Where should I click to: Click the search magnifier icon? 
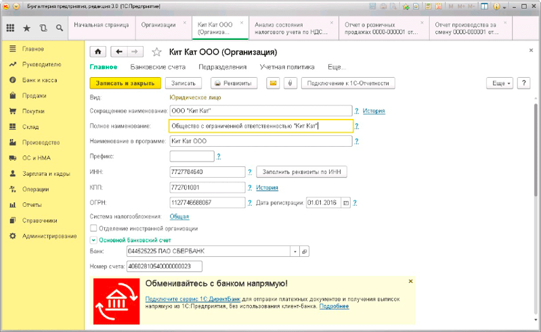[x=60, y=28]
